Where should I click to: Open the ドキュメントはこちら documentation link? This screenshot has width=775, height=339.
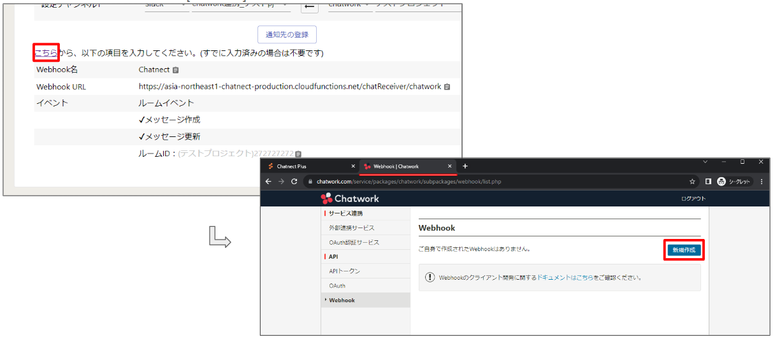click(565, 278)
